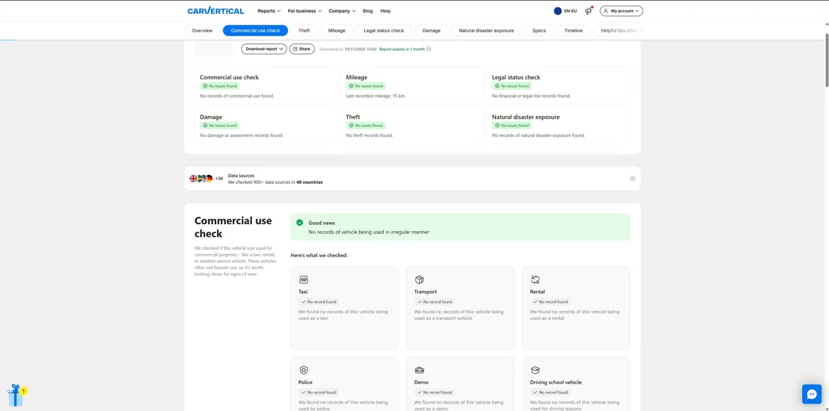Screen dimensions: 829x411
Task: Click the Police badge icon
Action: click(303, 370)
